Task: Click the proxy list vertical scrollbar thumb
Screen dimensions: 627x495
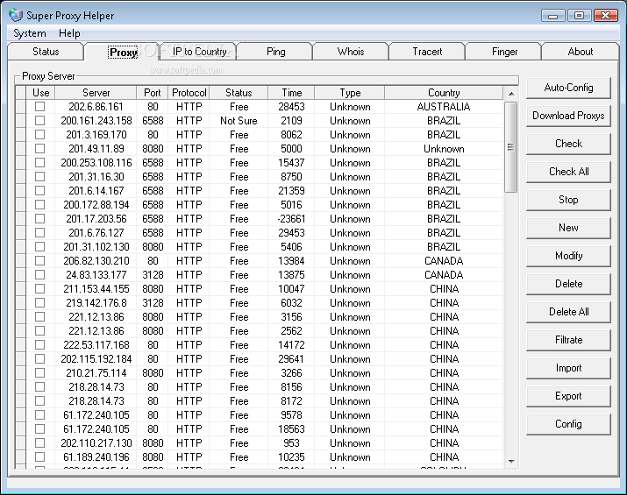Action: pyautogui.click(x=511, y=147)
